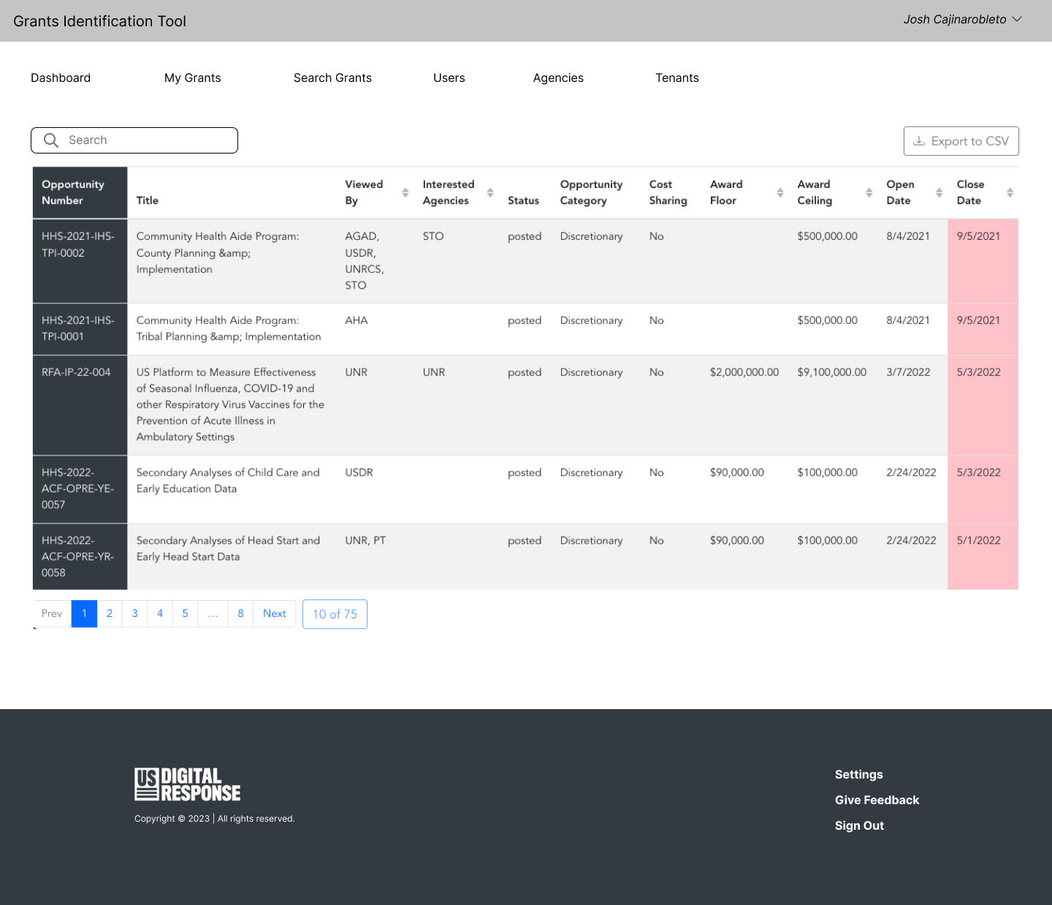Expand the hidden pages ellipsis in pagination

pyautogui.click(x=213, y=613)
